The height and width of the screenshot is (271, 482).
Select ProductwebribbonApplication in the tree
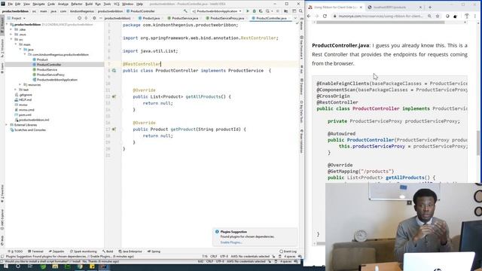pos(55,80)
